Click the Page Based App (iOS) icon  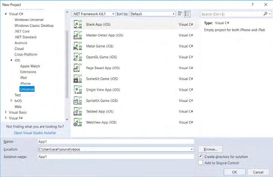pos(78,68)
